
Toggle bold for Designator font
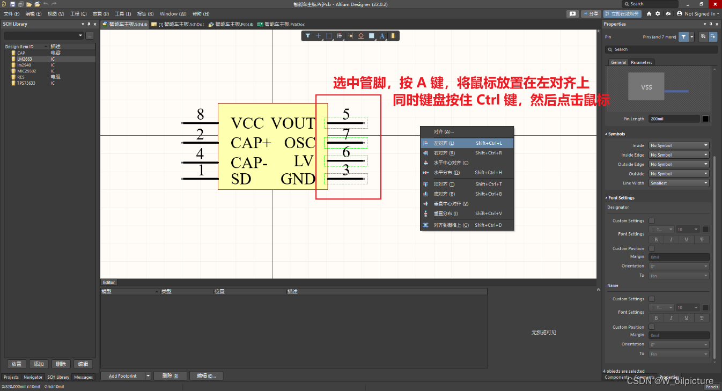[x=656, y=239]
